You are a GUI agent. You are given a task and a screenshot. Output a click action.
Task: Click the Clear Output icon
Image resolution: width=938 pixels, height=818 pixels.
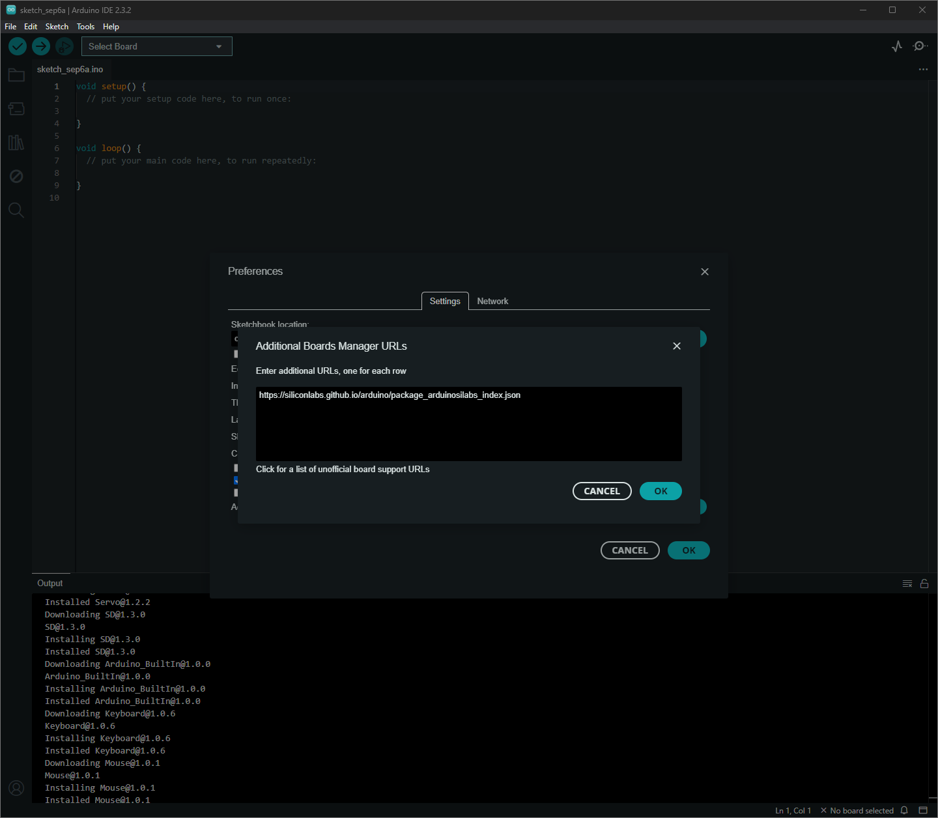tap(907, 584)
